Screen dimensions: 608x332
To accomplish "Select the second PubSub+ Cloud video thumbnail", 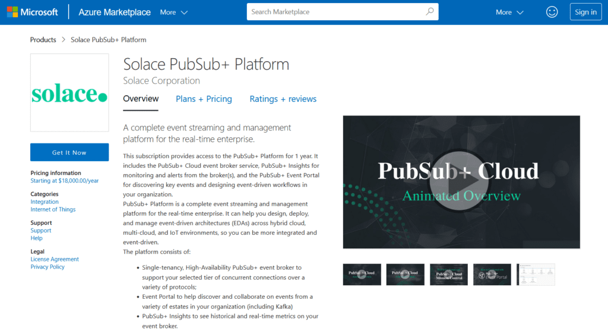I will 405,274.
